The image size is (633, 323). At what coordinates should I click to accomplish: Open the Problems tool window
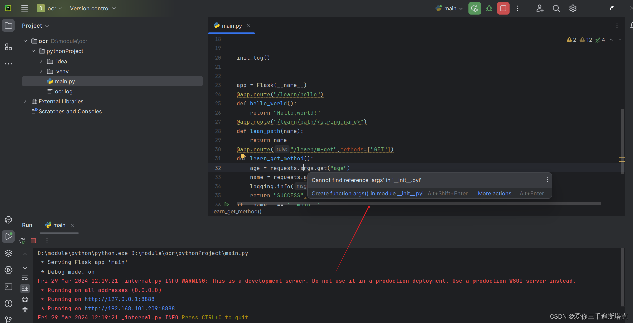[x=8, y=303]
